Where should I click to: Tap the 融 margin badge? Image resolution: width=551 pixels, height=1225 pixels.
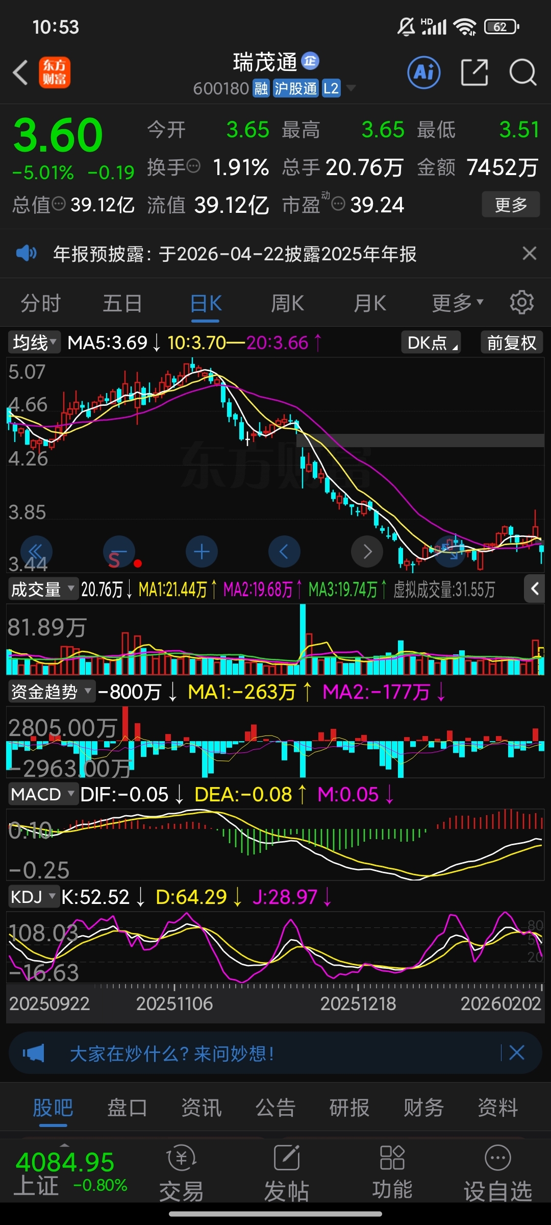coord(261,89)
